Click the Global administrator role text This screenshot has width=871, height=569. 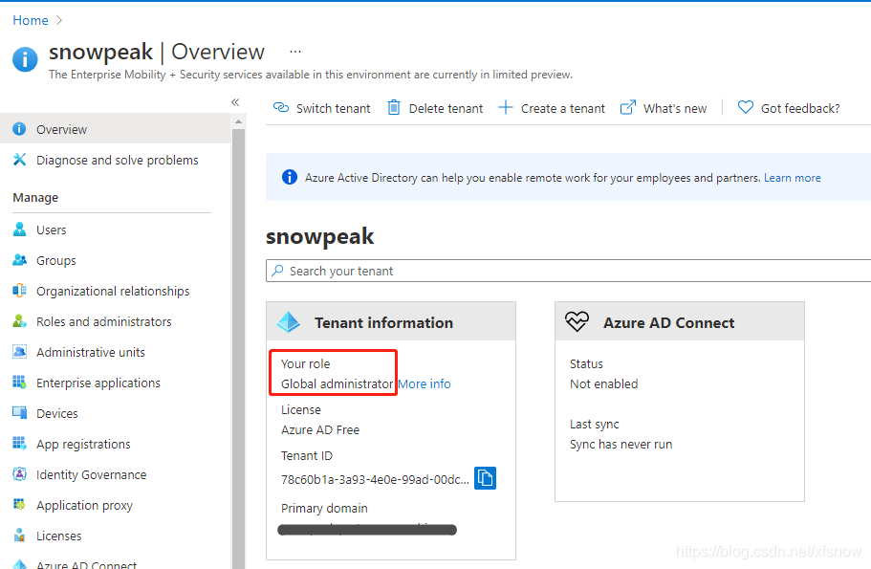[x=337, y=383]
